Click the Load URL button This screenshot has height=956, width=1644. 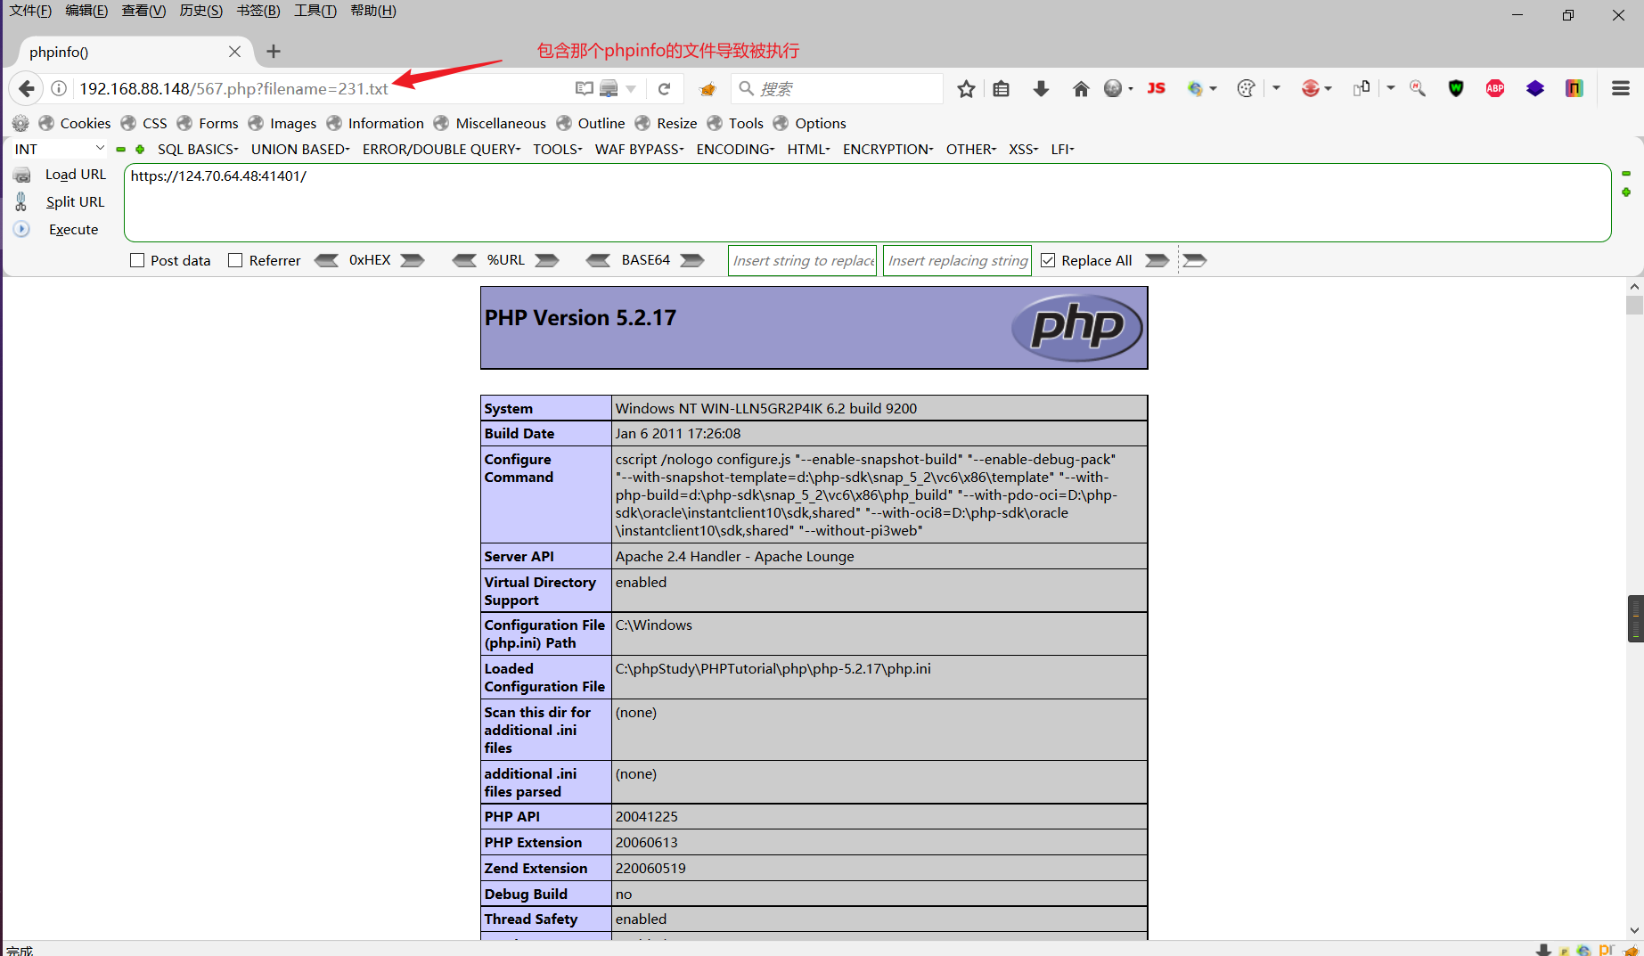click(76, 175)
